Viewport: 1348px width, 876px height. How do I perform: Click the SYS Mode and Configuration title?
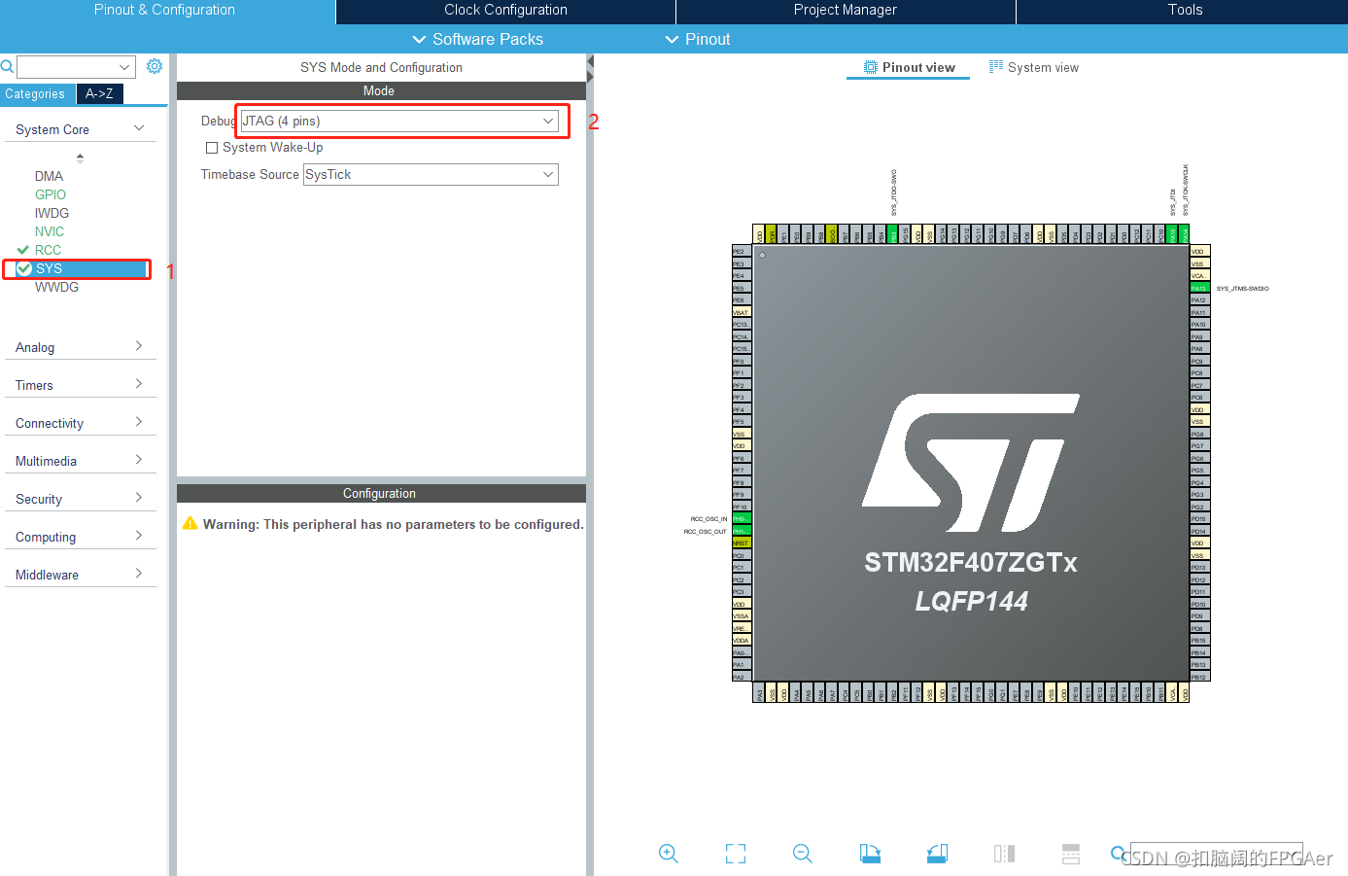point(381,67)
